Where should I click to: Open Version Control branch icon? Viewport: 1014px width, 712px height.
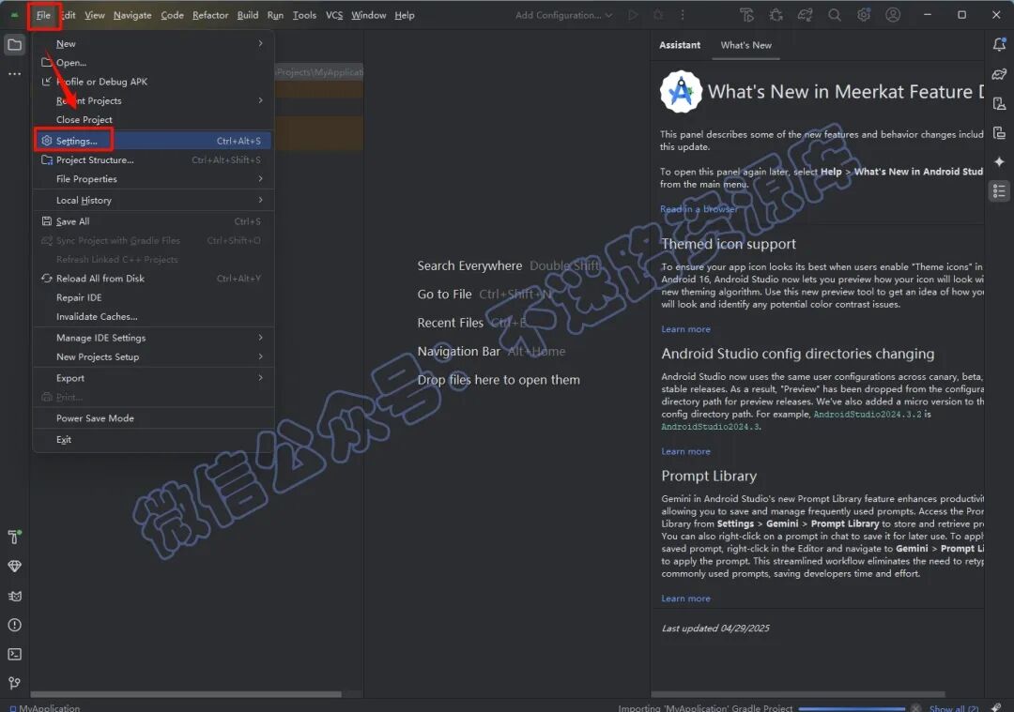click(14, 684)
